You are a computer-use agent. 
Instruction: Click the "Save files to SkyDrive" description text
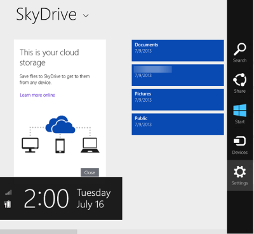click(x=55, y=79)
